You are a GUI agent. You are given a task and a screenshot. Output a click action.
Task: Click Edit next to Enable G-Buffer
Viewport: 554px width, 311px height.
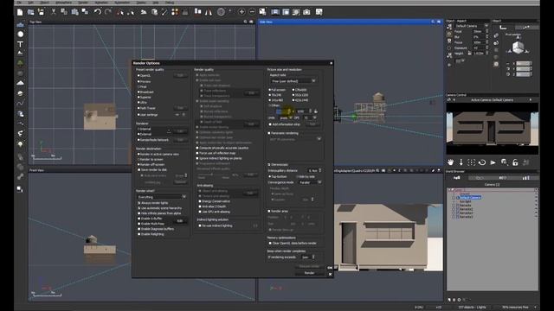pyautogui.click(x=180, y=221)
